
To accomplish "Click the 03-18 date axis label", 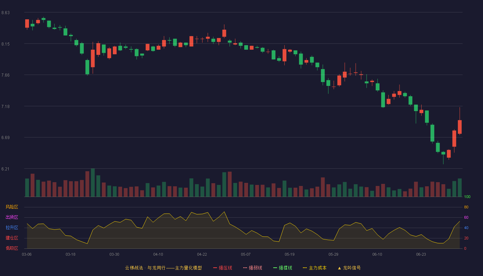I will 71,254.
